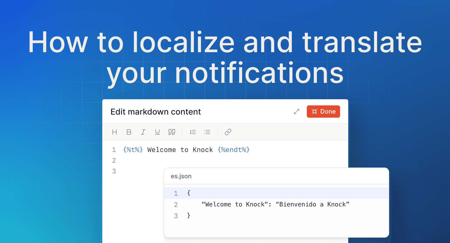Toggle italic formatting in the toolbar
The width and height of the screenshot is (450, 243).
click(143, 132)
